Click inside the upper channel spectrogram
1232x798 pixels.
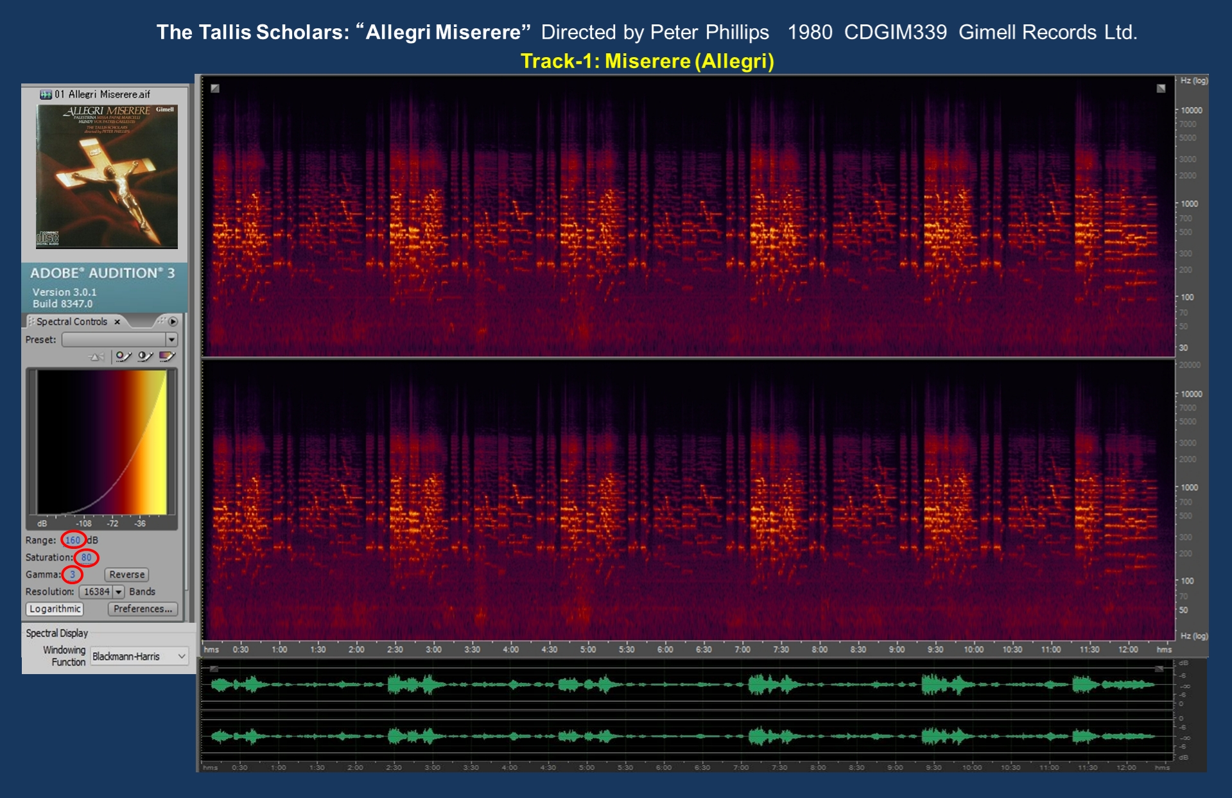point(688,216)
